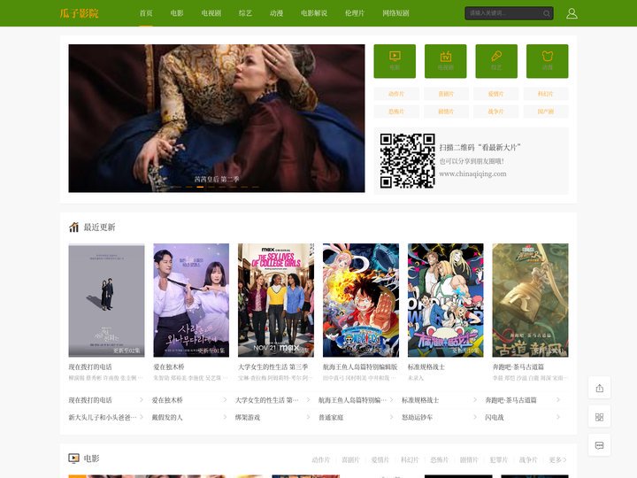Click arrow beside 现在拨打的电话 list row

point(142,400)
